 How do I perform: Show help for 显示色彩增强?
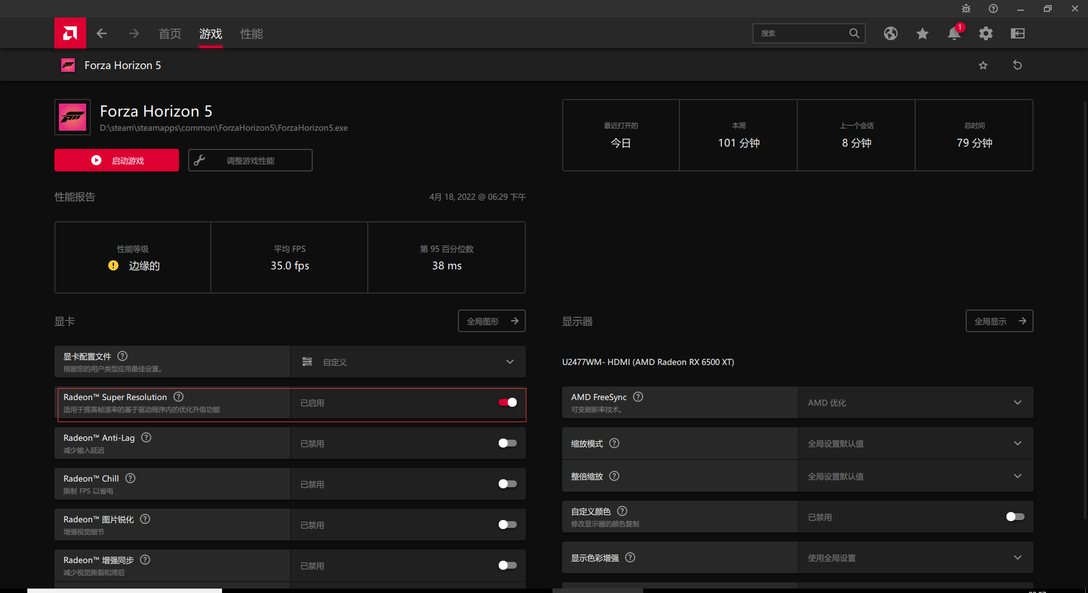pyautogui.click(x=630, y=557)
